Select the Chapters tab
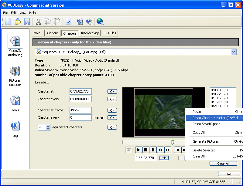Screen dimensions: 243x186 (70, 33)
